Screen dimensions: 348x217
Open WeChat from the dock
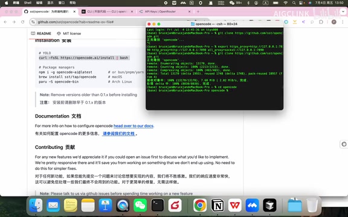click(x=140, y=205)
